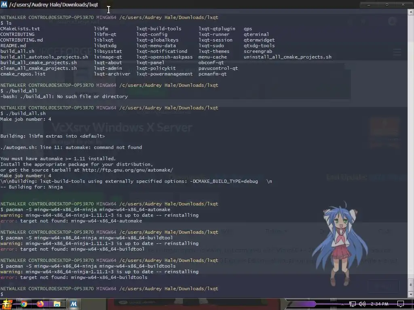Viewport: 414px width, 310px height.
Task: Open the notification center icon
Action: pyautogui.click(x=401, y=304)
